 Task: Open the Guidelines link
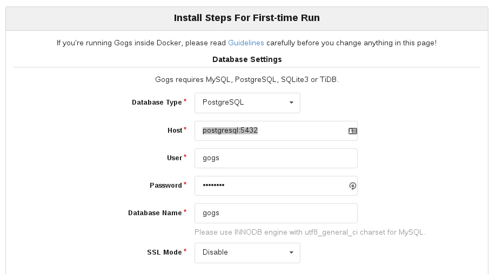[x=246, y=43]
